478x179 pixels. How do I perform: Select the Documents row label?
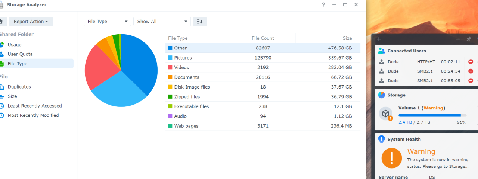coord(187,77)
